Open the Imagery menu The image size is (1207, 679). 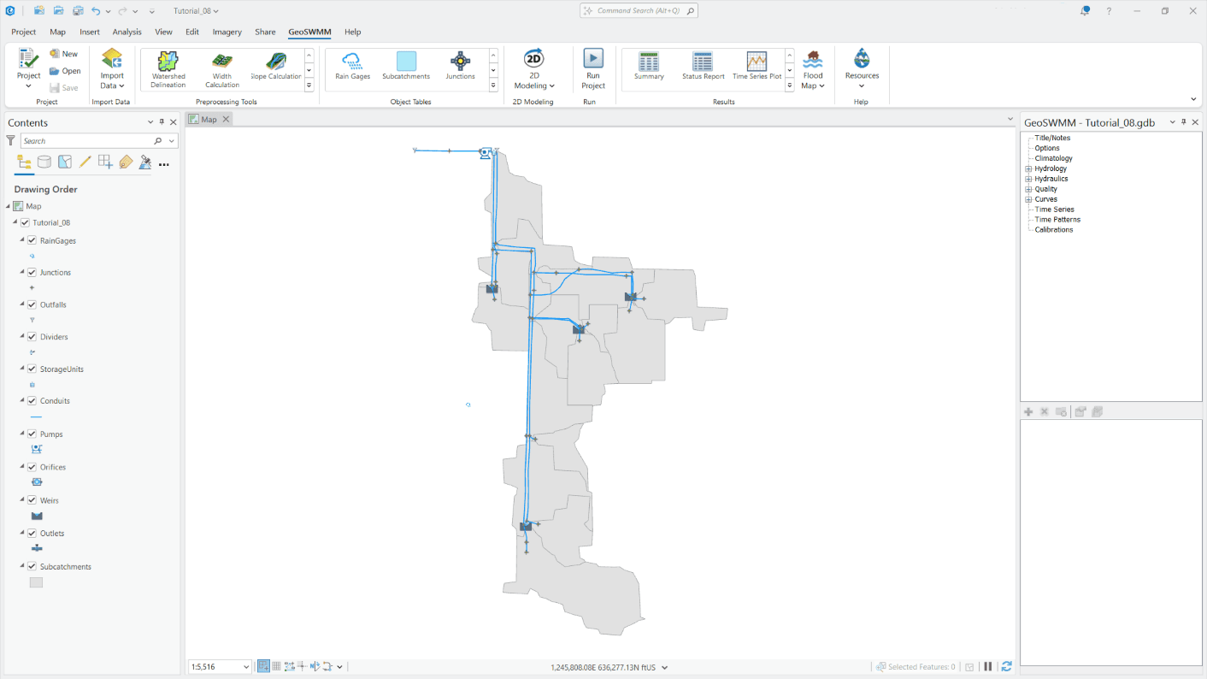227,32
